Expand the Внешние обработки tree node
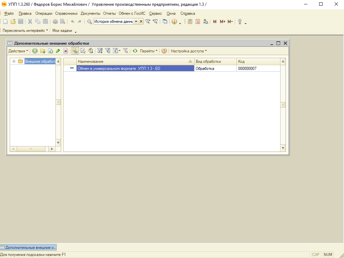Image resolution: width=344 pixels, height=258 pixels. tap(14, 61)
